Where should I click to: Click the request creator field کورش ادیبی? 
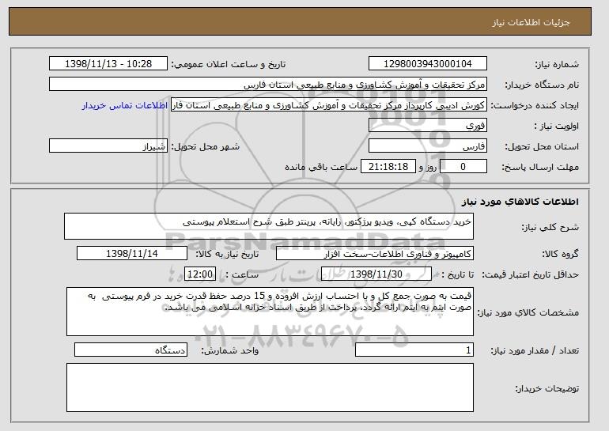329,105
